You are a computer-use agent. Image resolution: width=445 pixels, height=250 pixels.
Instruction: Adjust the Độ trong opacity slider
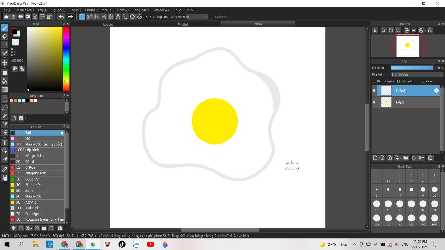click(412, 68)
